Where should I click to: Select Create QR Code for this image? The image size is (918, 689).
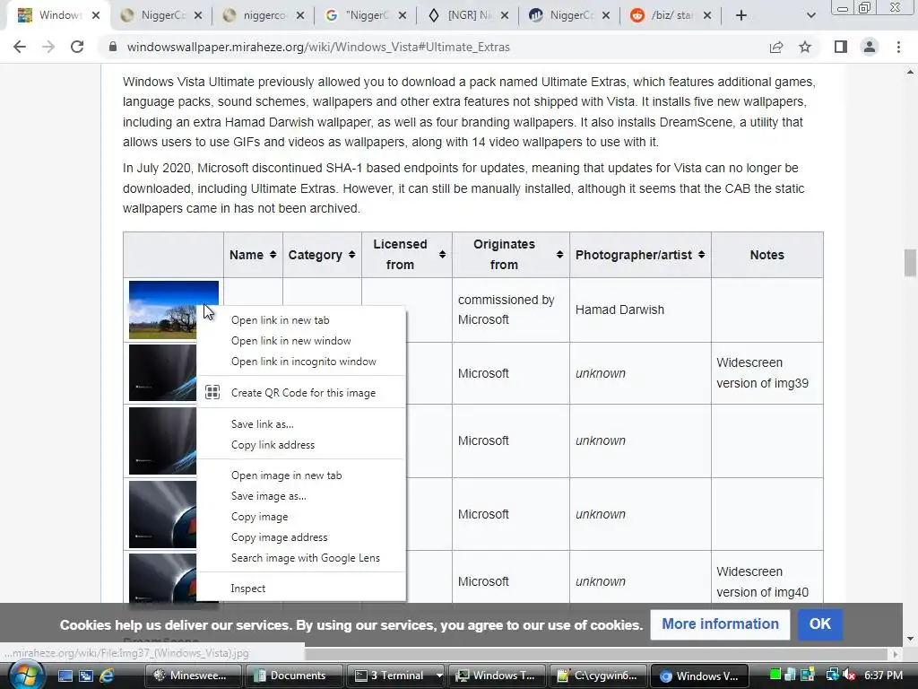(301, 393)
